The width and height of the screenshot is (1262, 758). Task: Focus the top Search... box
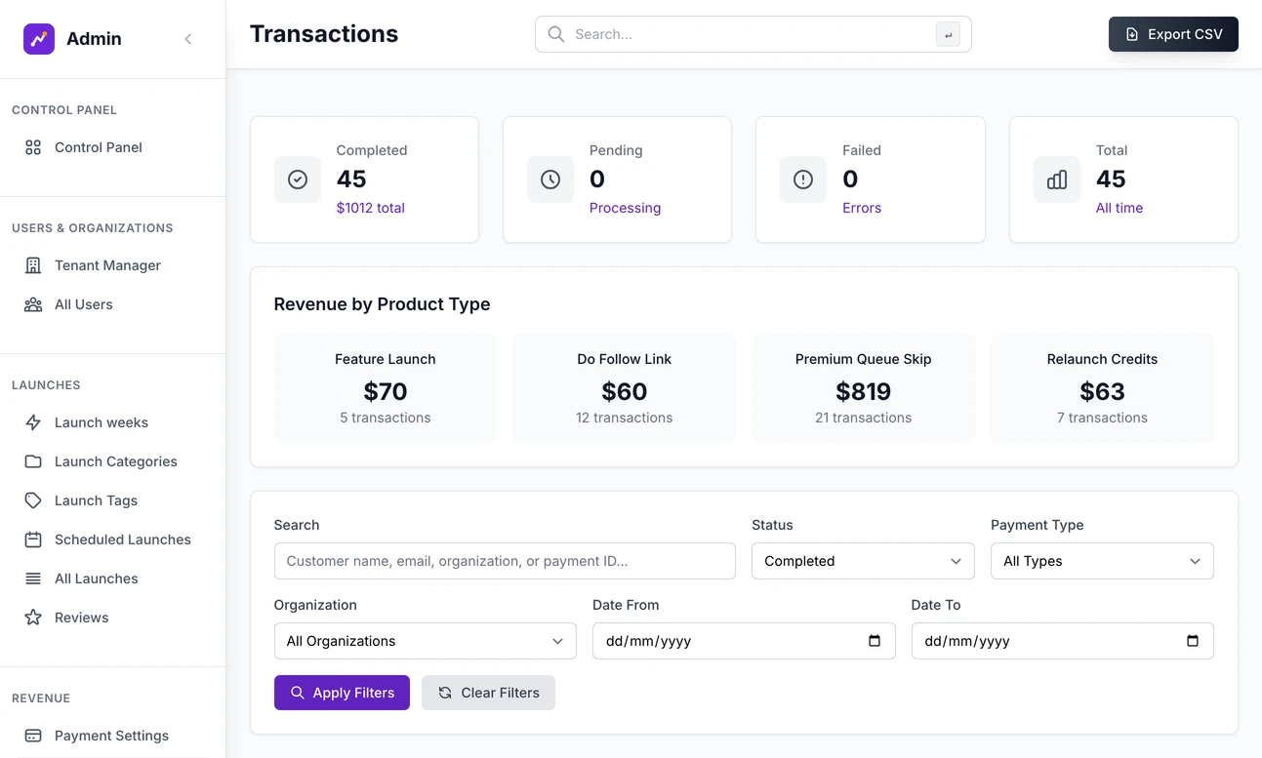(x=753, y=34)
